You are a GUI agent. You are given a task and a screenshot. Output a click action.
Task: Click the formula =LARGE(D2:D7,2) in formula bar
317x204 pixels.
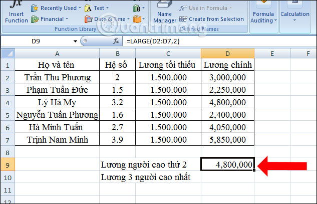pos(153,41)
